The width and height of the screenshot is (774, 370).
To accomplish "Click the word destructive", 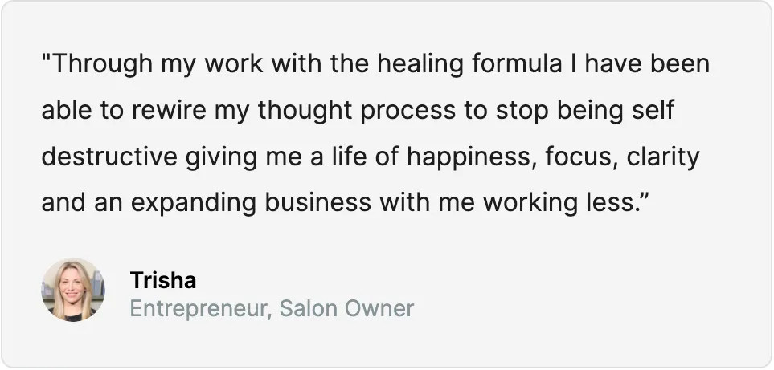I will pos(109,157).
